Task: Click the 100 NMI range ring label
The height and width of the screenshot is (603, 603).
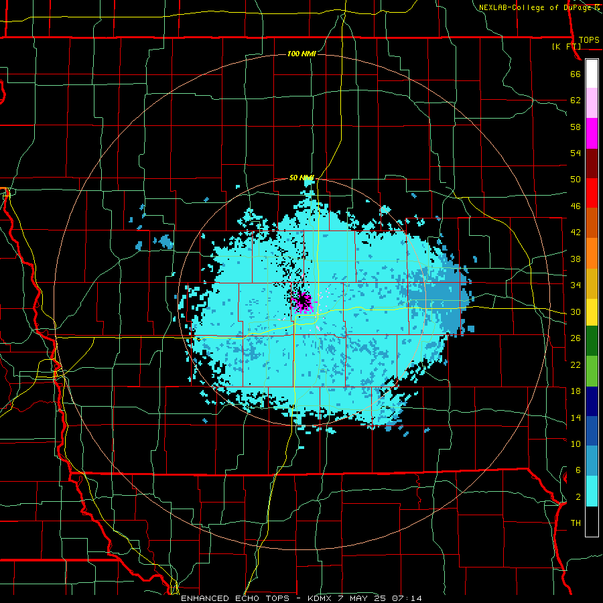Action: coord(301,54)
